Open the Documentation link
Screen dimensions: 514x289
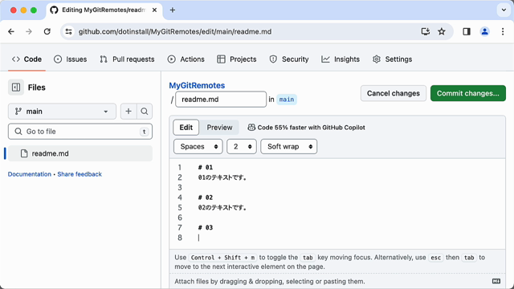30,174
